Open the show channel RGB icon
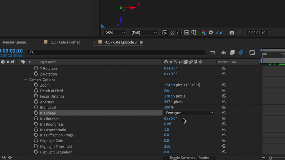The image size is (285, 160). 203,33
